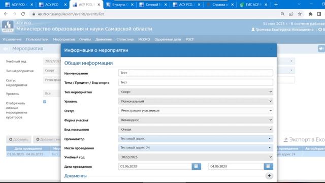Add a document with plus icon
Image resolution: width=325 pixels, height=183 pixels.
[269, 176]
